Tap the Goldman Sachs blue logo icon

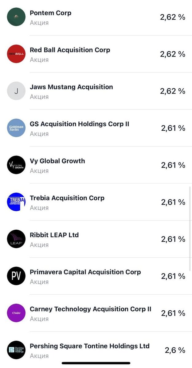point(16,128)
